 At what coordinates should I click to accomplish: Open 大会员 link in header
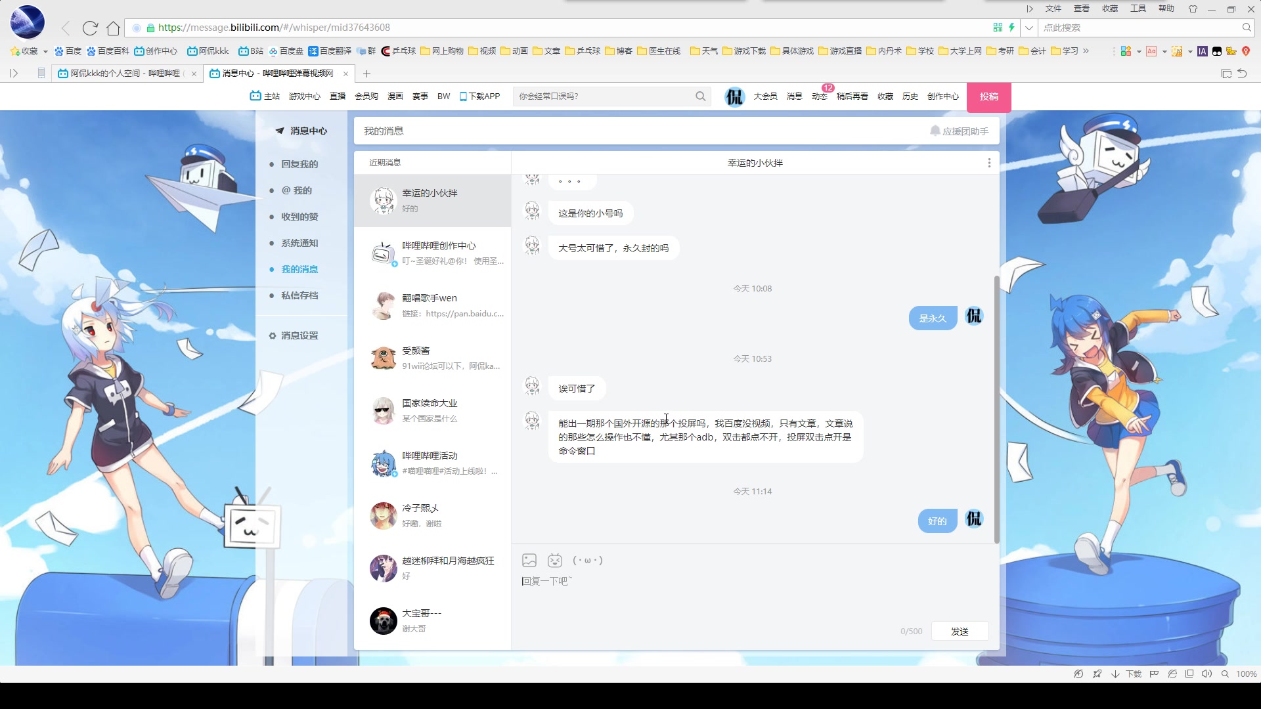(x=765, y=97)
